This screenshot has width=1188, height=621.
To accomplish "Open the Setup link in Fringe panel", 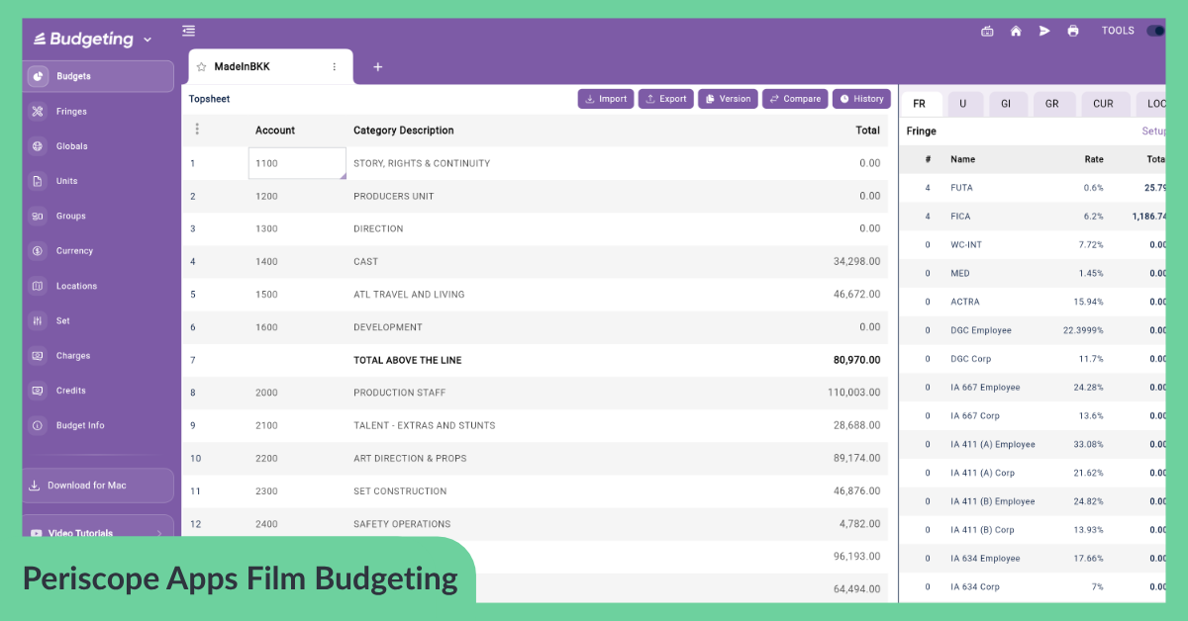I will click(1154, 132).
